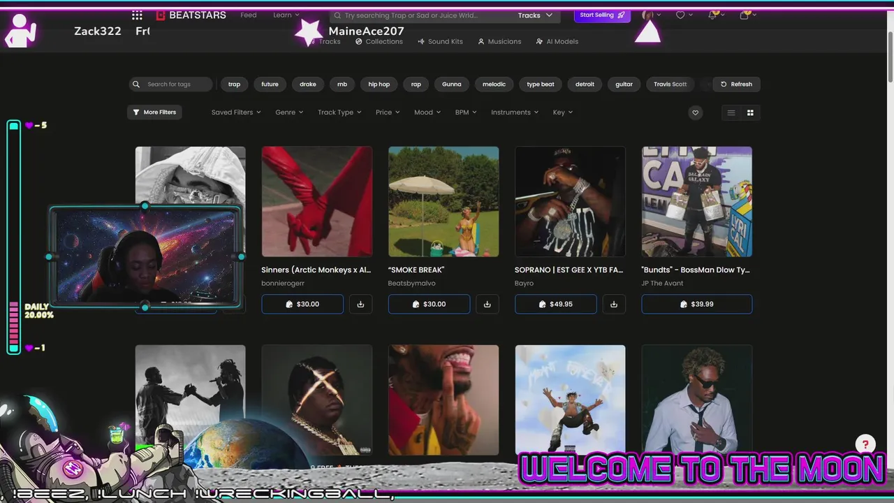This screenshot has width=894, height=503.
Task: Expand the BPM filter dropdown
Action: point(466,112)
